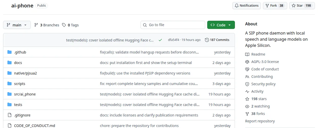Click heart icon beside Code of conduct
Image resolution: width=318 pixels, height=128 pixels.
point(247,69)
